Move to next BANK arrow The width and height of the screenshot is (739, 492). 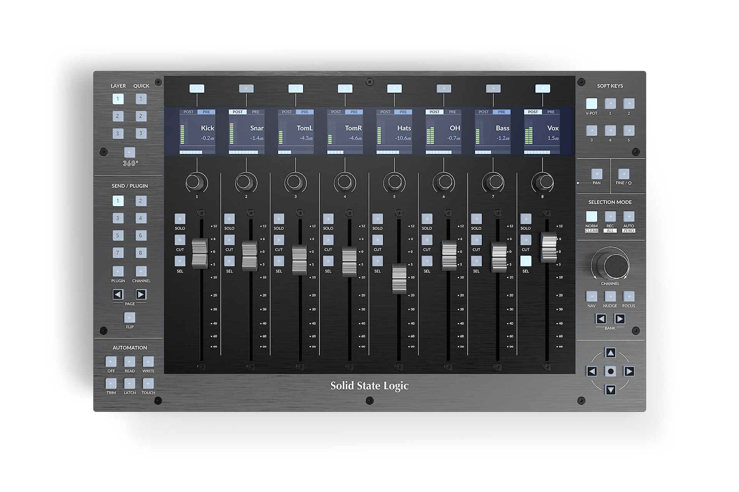[x=620, y=319]
